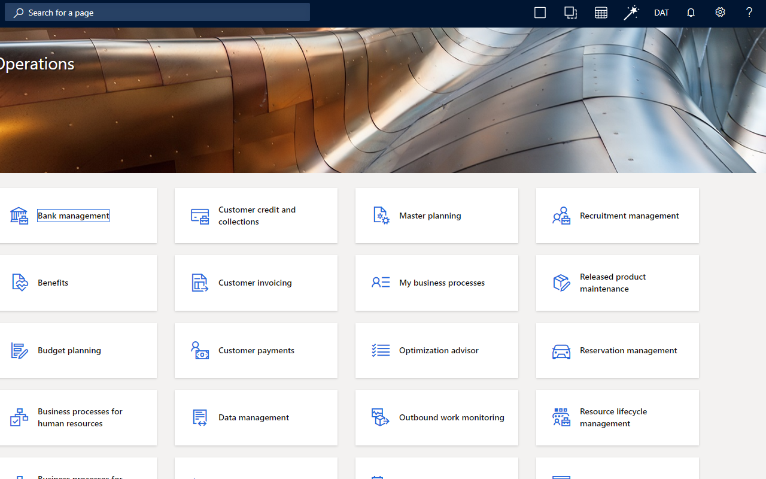
Task: Click the Resource lifecycle management icon
Action: coord(561,417)
